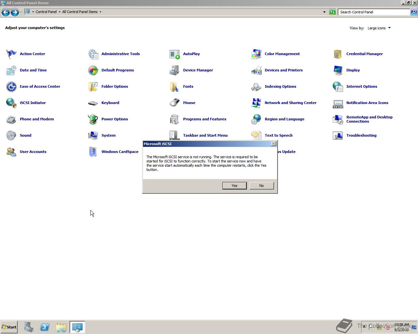418x334 pixels.
Task: Click the Control Panel breadcrumb segment
Action: pos(46,12)
